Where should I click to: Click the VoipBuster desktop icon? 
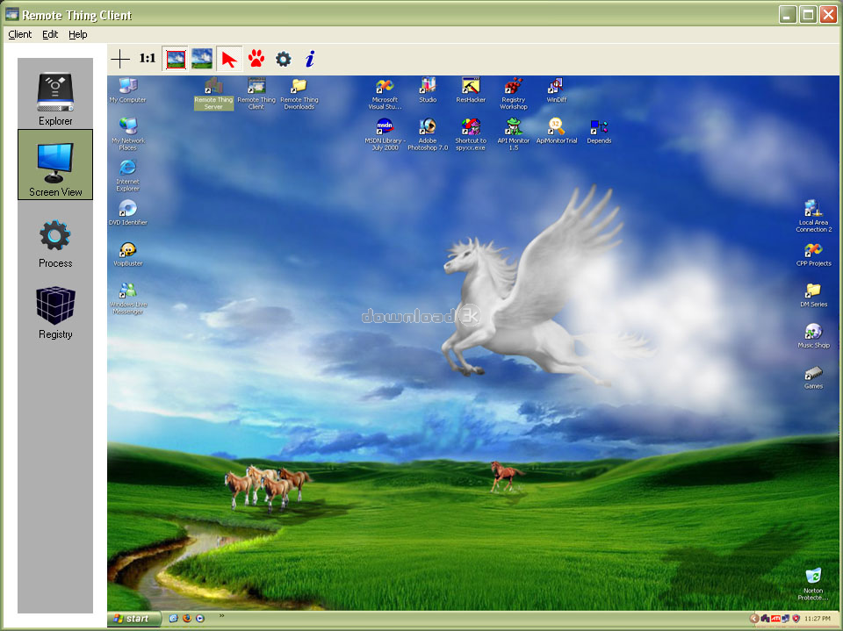128,254
